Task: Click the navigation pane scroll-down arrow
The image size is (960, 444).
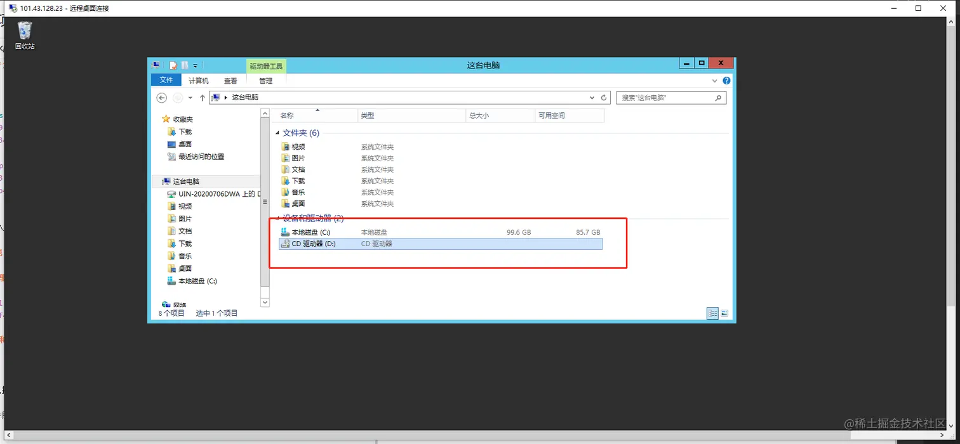Action: tap(265, 303)
